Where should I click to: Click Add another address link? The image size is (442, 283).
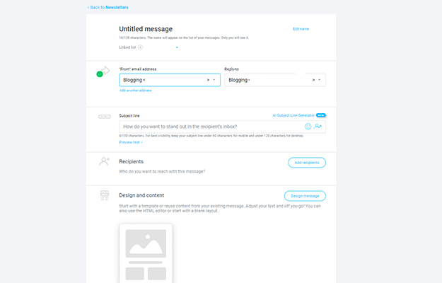click(x=135, y=91)
